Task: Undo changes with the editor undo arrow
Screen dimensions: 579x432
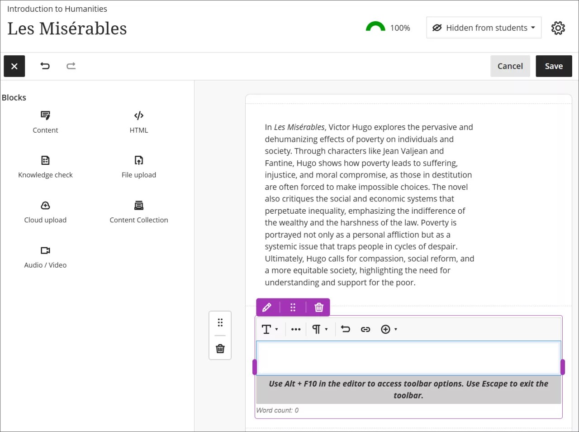Action: point(345,329)
